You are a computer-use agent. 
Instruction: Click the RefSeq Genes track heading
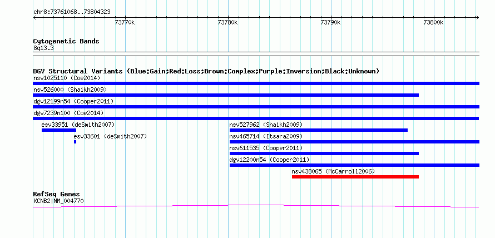[x=57, y=194]
